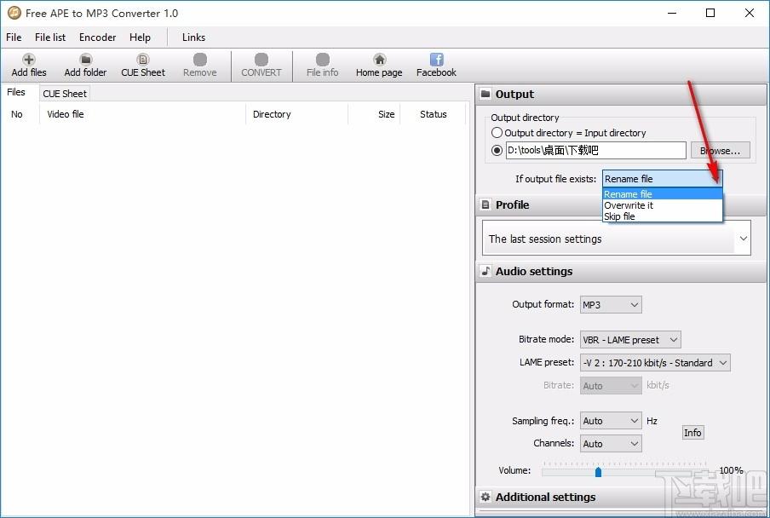Image resolution: width=770 pixels, height=518 pixels.
Task: Open the Output format MP3 dropdown
Action: coord(611,305)
